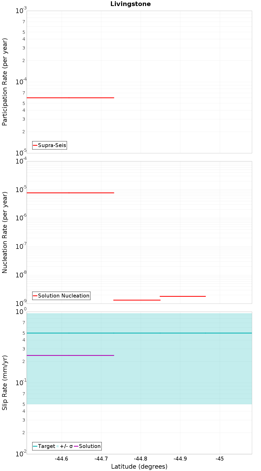The height and width of the screenshot is (471, 261).
Task: Click the -44.6 latitude tick label
Action: tap(61, 459)
